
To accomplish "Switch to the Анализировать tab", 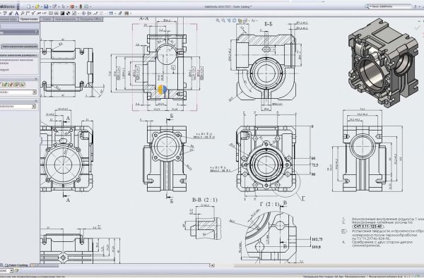I will [65, 19].
